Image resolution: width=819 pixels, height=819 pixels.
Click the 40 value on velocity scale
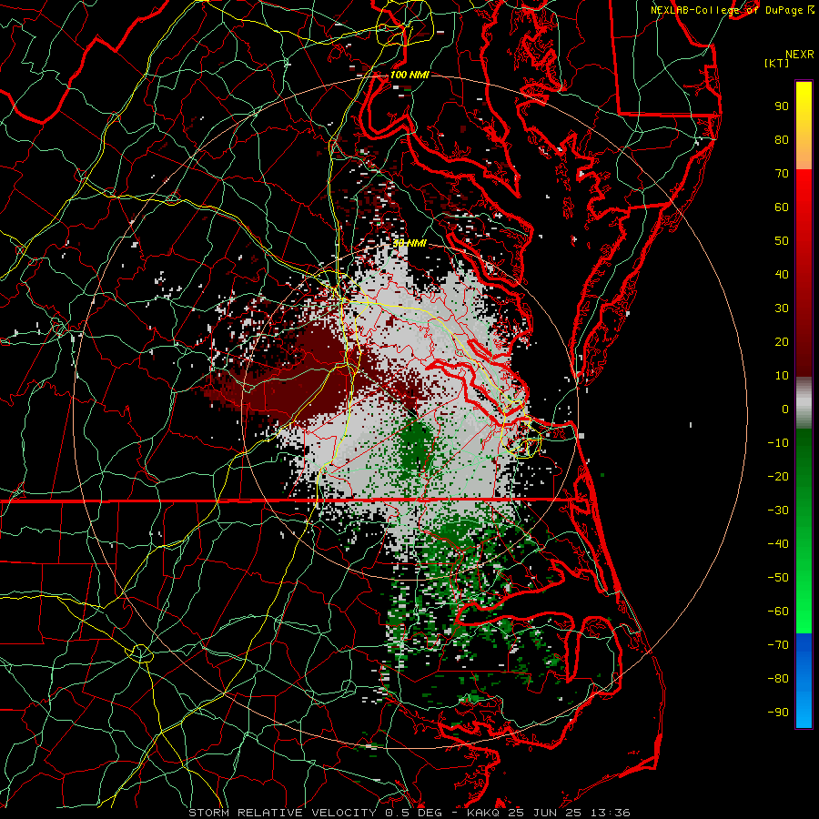(x=782, y=275)
